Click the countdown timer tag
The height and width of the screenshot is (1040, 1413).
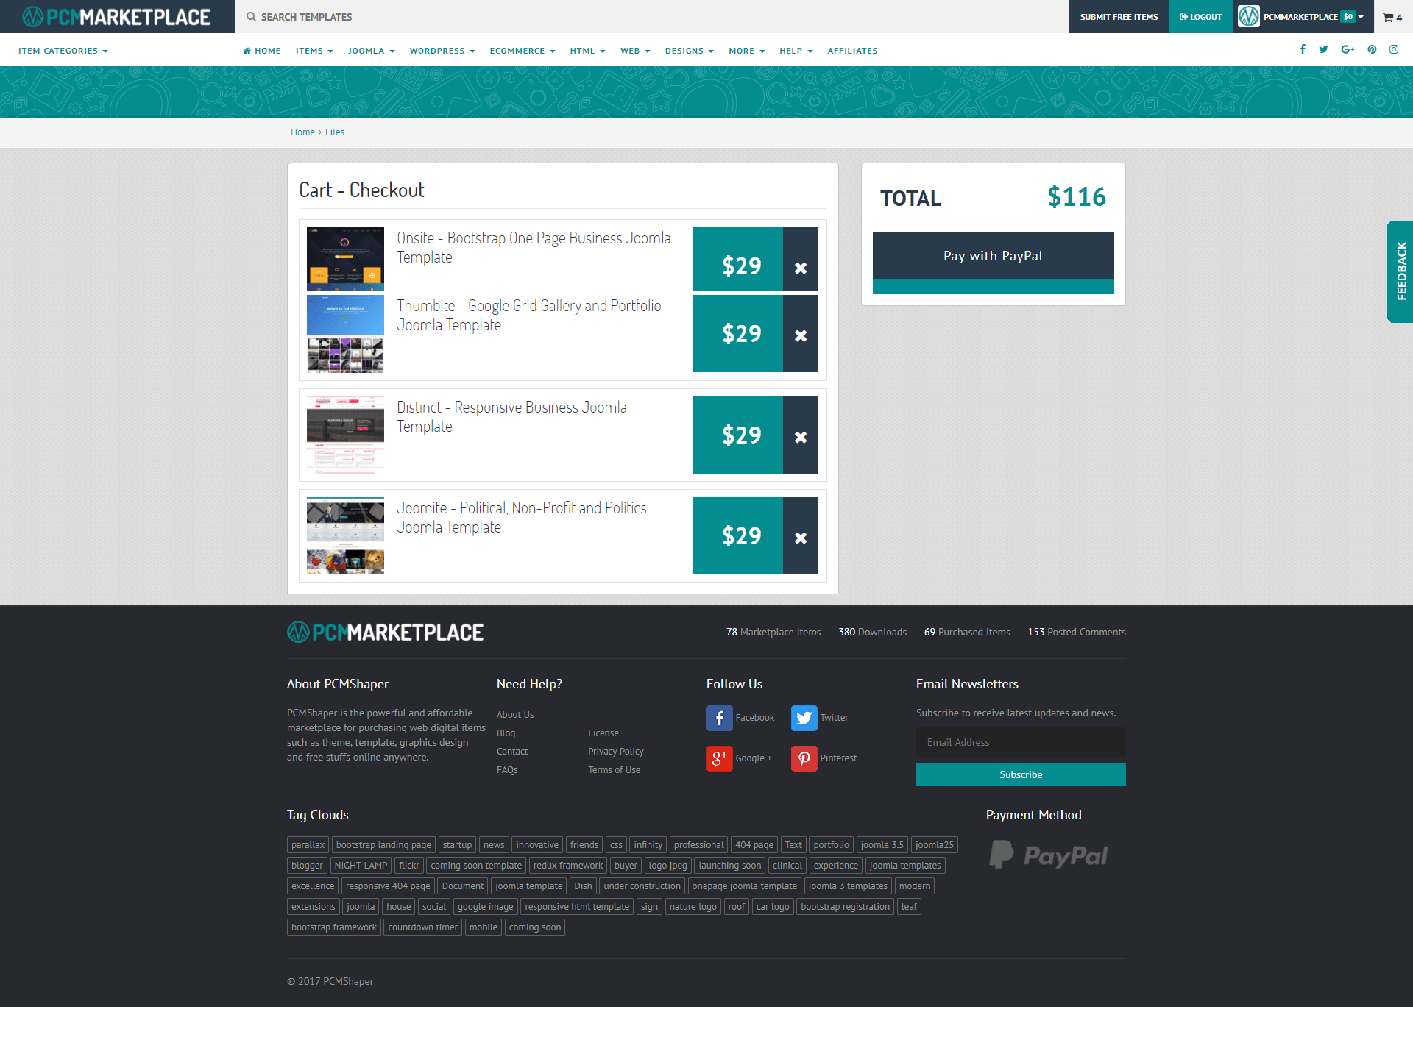[x=422, y=927]
